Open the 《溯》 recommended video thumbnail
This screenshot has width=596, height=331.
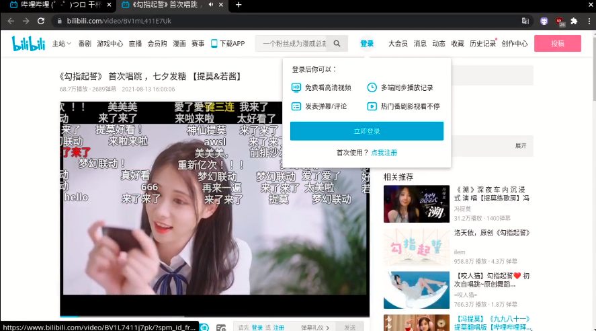tap(416, 204)
